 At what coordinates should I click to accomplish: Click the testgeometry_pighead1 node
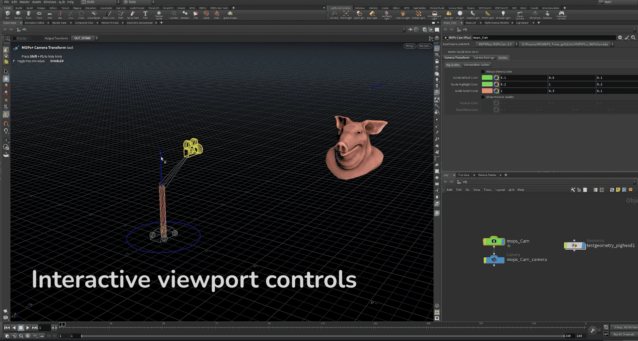pyautogui.click(x=574, y=245)
